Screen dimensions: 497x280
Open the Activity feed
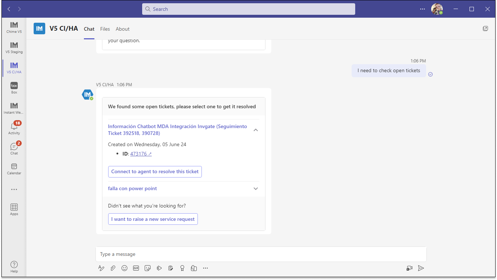tap(14, 128)
